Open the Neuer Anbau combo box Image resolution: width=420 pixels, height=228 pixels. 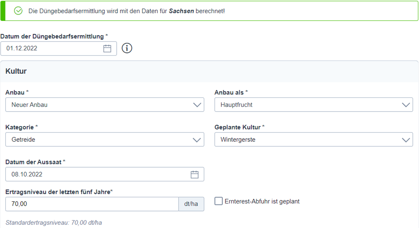pos(105,104)
